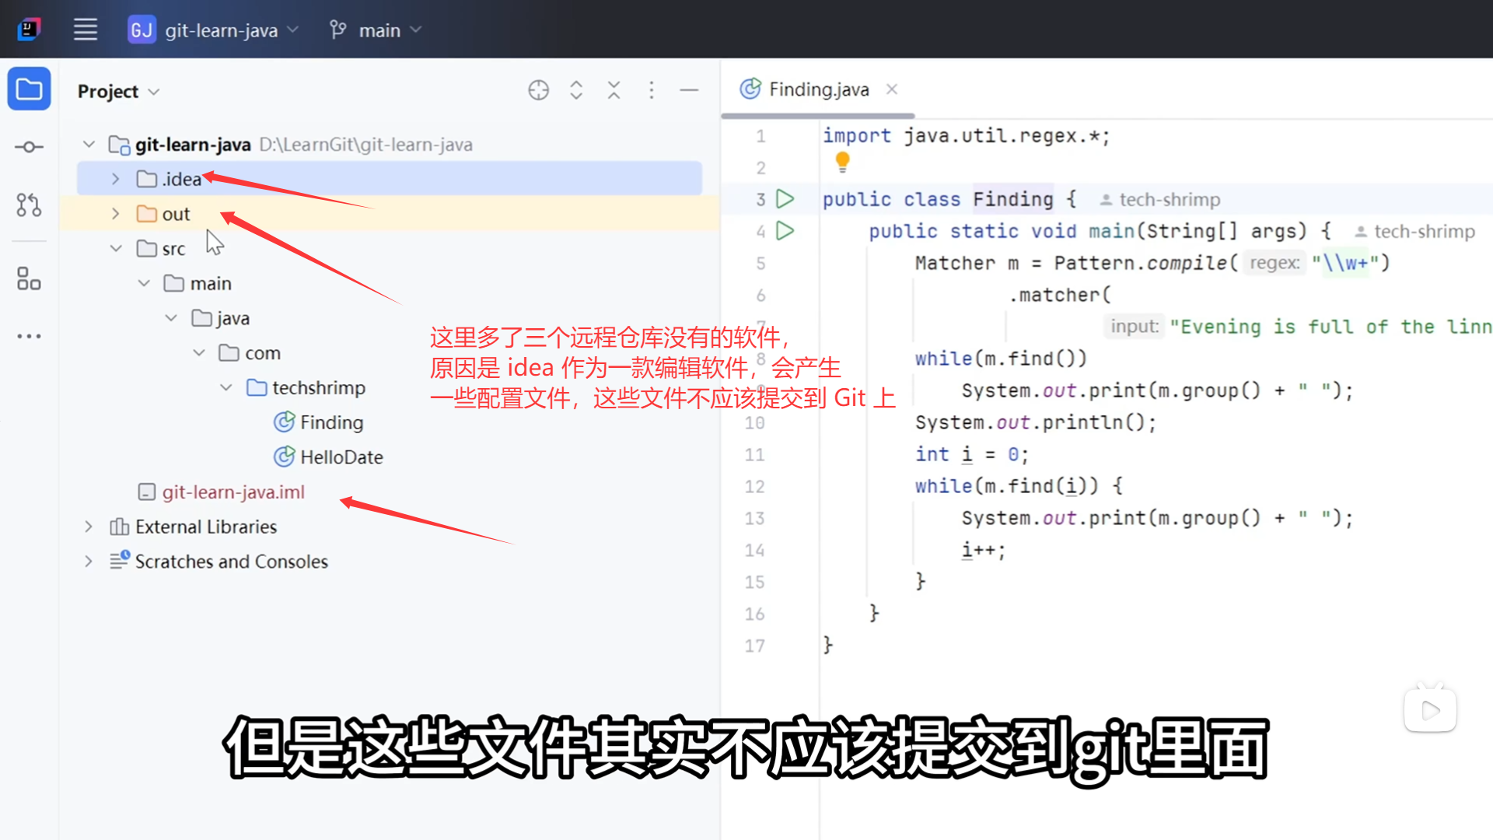Viewport: 1493px width, 840px height.
Task: Select opened file crosshair icon in Project panel
Action: point(538,90)
